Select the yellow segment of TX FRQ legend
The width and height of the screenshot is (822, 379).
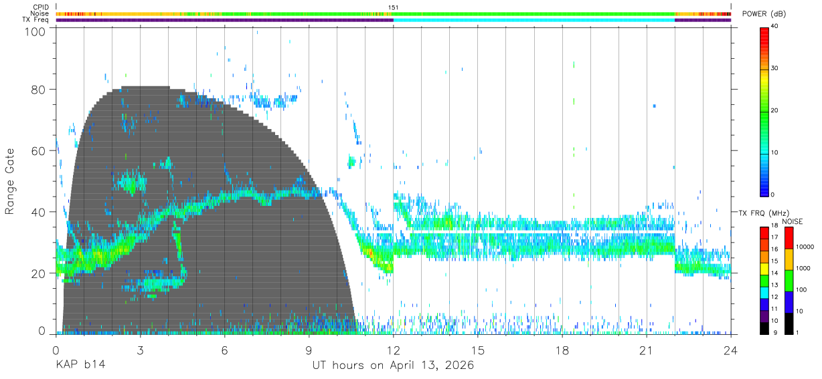765,267
